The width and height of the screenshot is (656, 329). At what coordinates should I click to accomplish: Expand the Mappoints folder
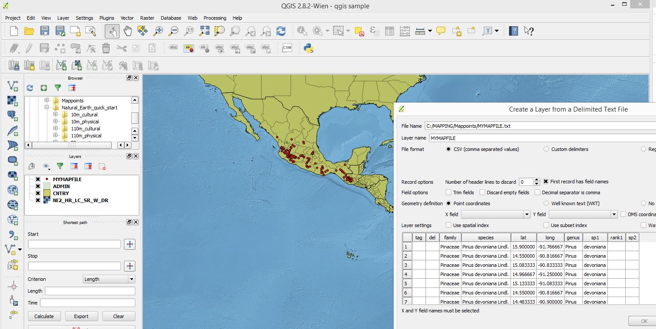tap(46, 101)
